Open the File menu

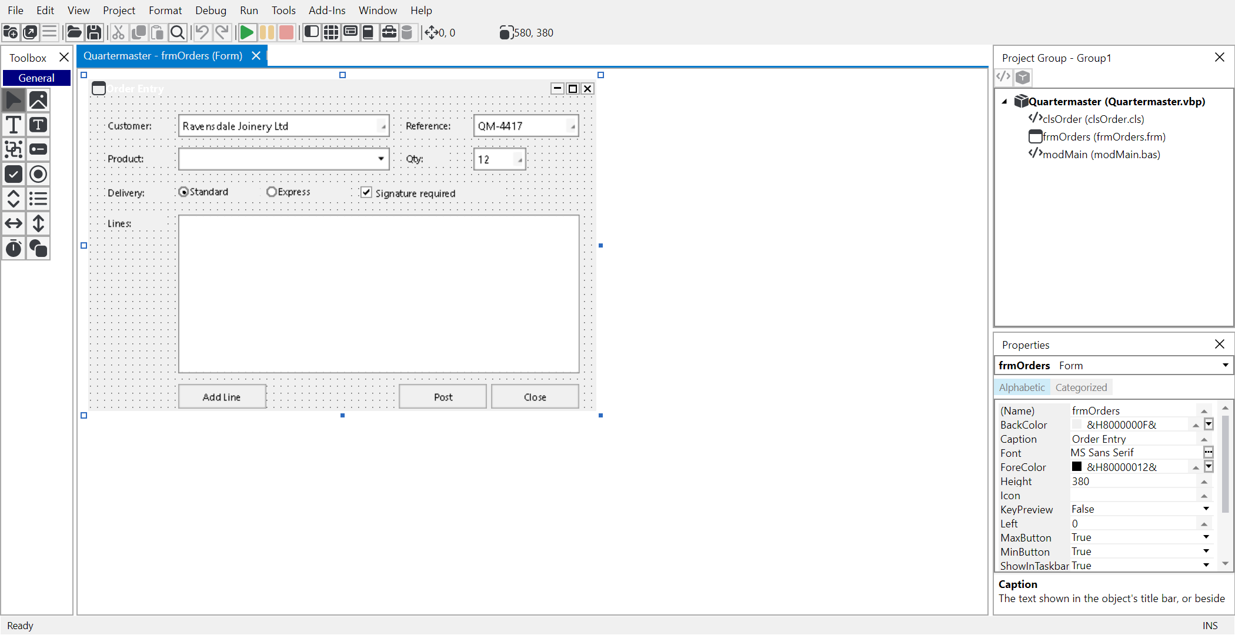[15, 10]
